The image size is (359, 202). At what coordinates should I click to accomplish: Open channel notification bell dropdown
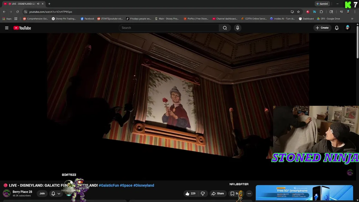click(x=56, y=194)
